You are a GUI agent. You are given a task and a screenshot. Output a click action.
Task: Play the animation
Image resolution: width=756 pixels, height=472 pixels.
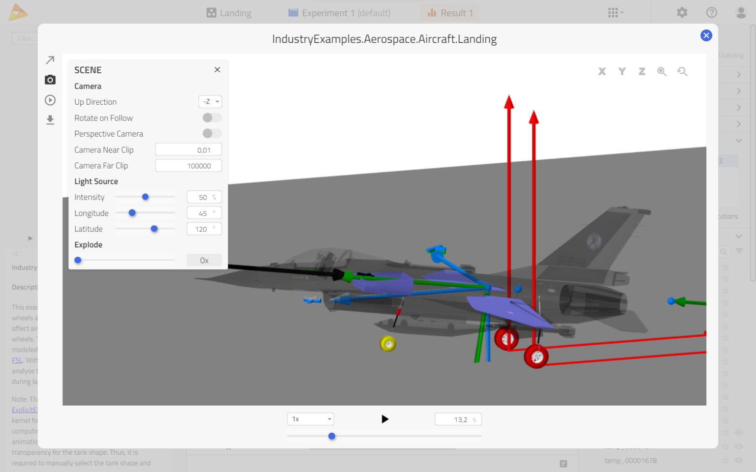(385, 419)
